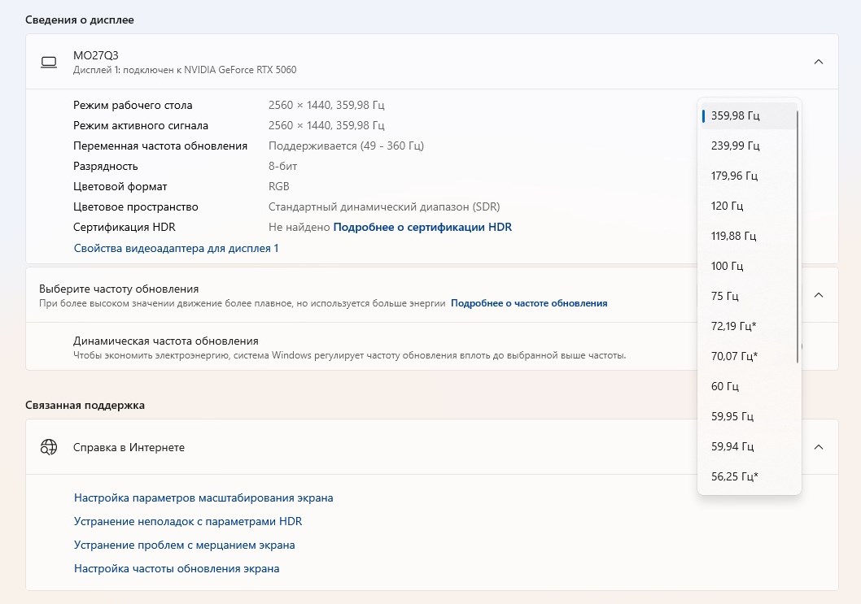Screen dimensions: 861x604
Task: Open Свойства видеоадаптера для дисплея 1
Action: pyautogui.click(x=177, y=249)
